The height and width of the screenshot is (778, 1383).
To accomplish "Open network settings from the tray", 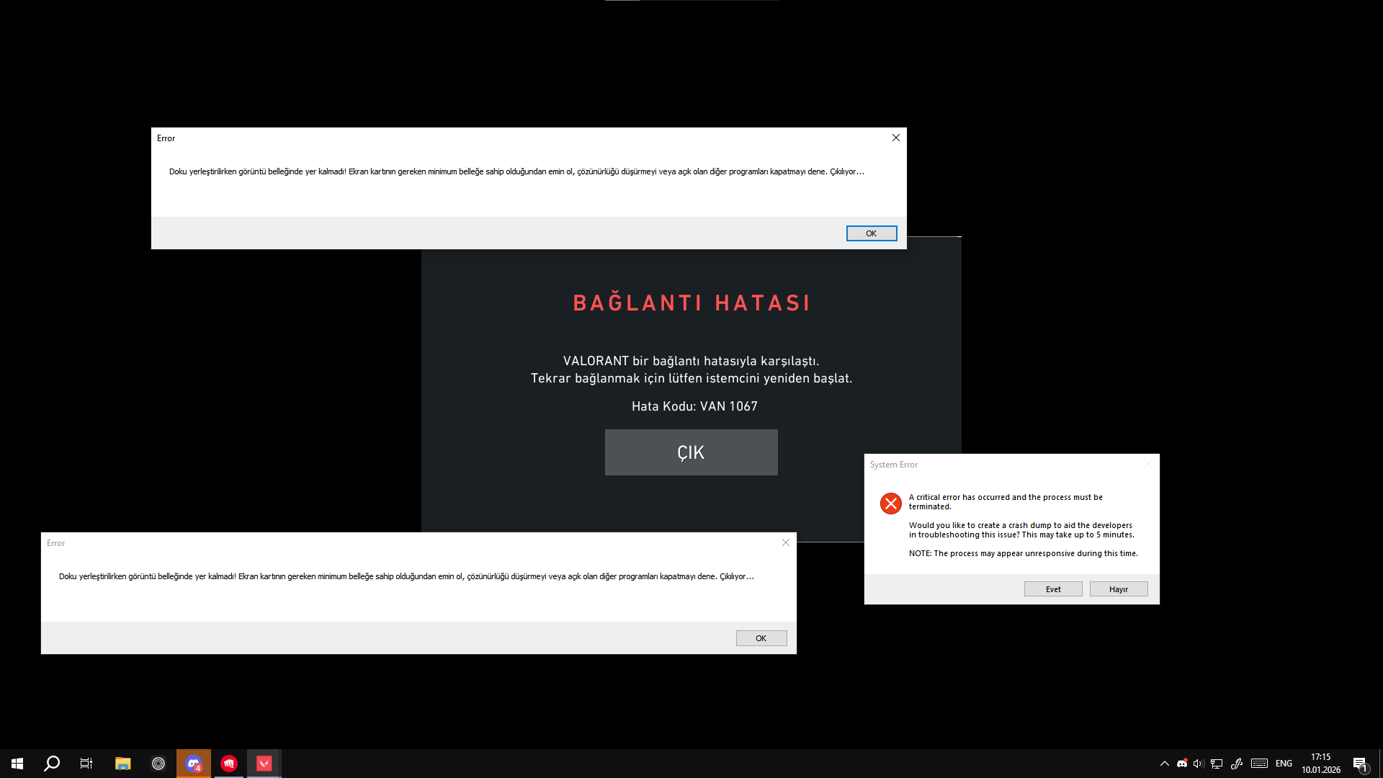I will click(1217, 764).
